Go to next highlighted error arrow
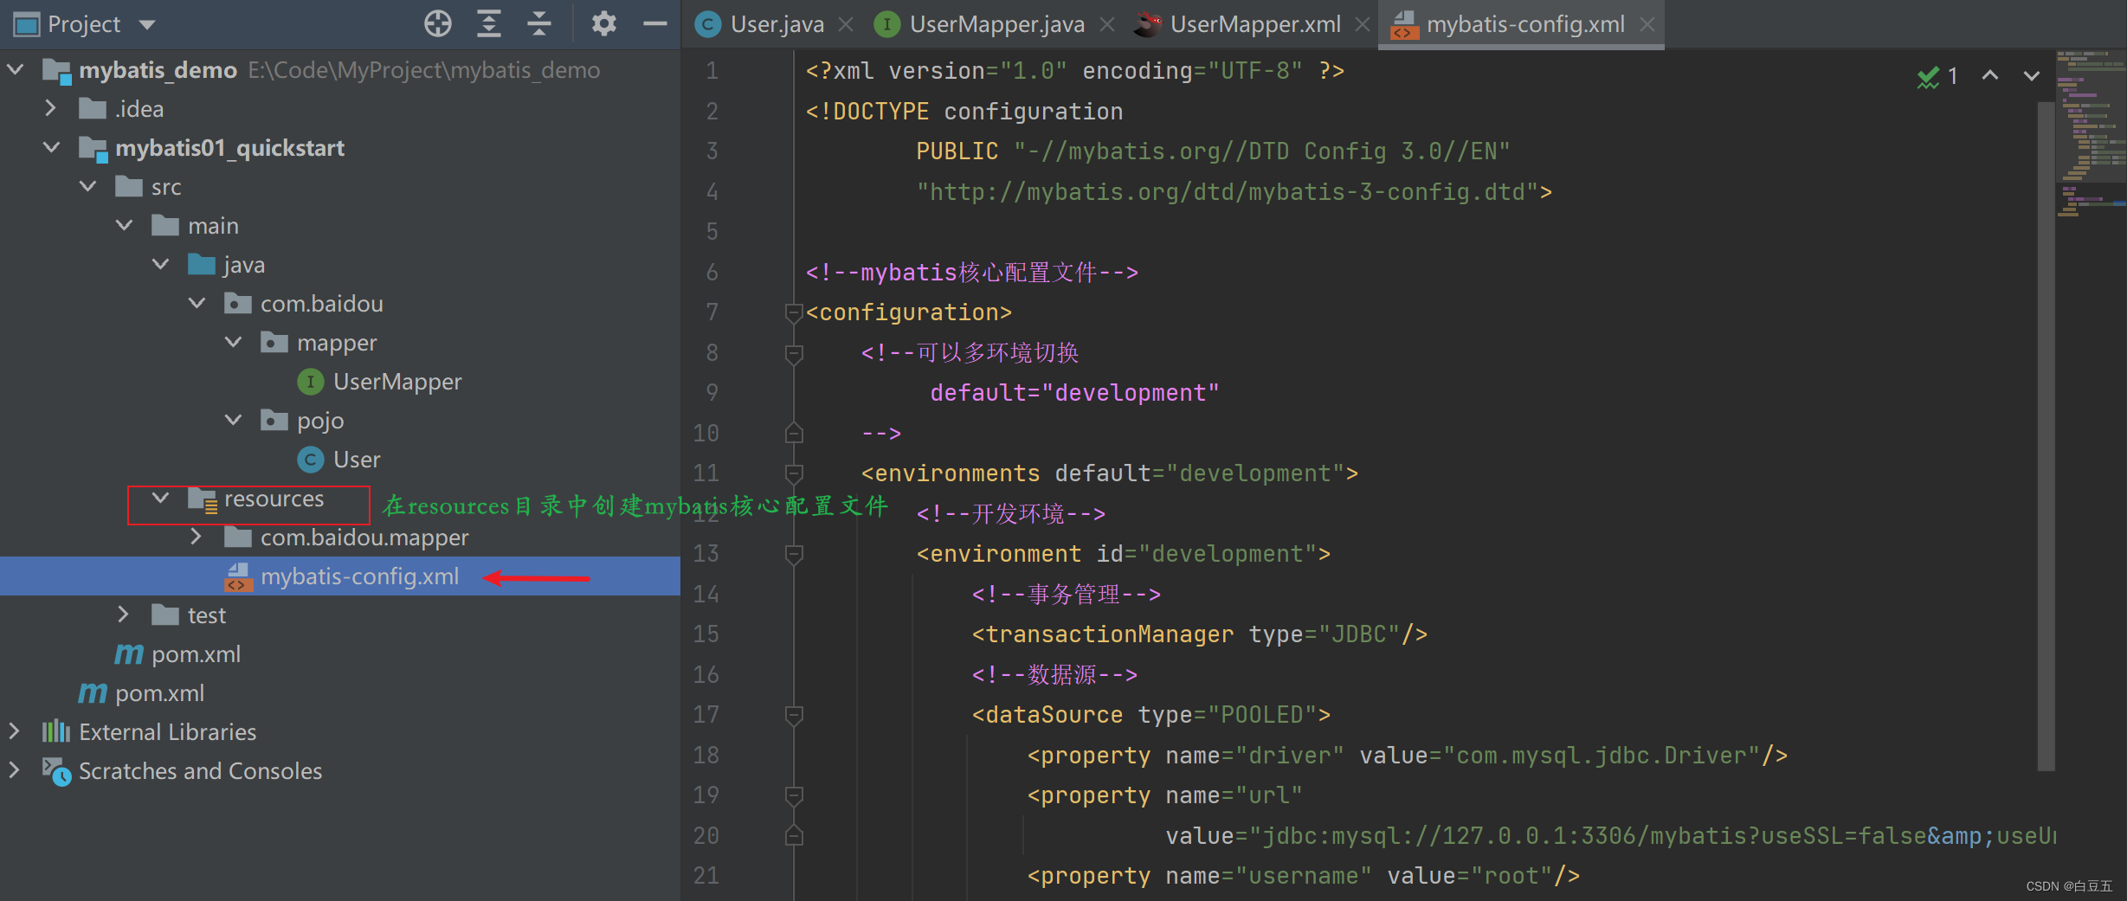This screenshot has height=901, width=2127. 2032,76
